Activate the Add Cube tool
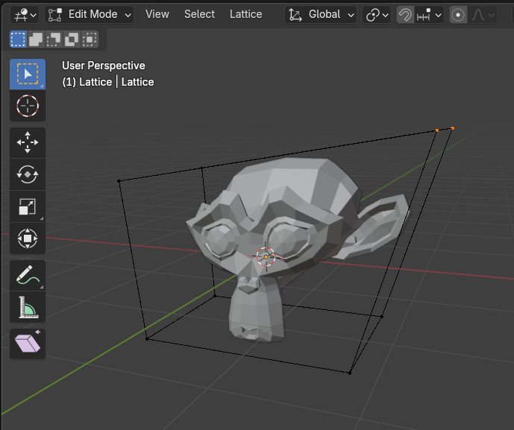 (x=28, y=344)
